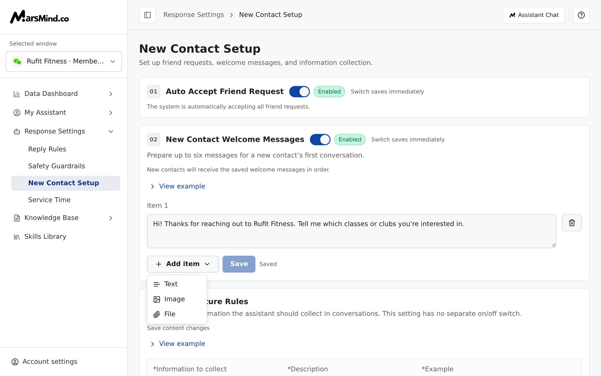Screen dimensions: 601x376
Task: Click the Item 1 welcome message text box
Action: coord(352,231)
